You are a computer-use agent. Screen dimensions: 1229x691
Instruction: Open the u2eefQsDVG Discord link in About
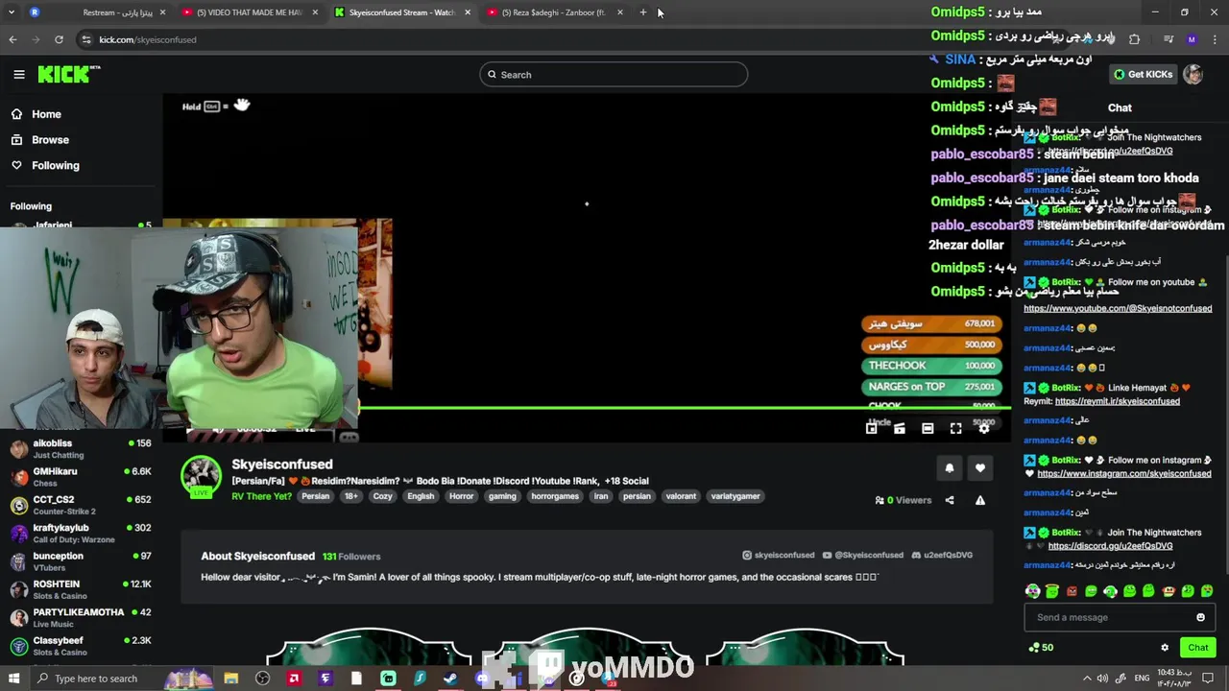(x=941, y=556)
